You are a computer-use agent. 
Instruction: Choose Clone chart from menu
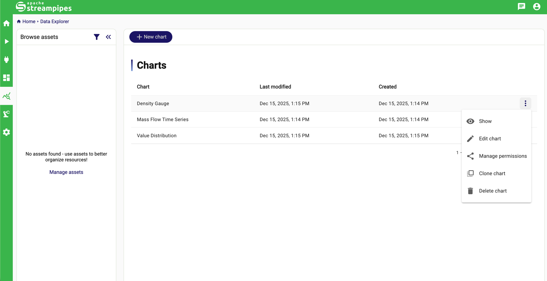pyautogui.click(x=492, y=174)
